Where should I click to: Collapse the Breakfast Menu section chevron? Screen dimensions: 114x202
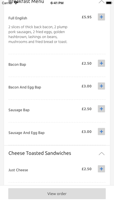tap(101, 2)
